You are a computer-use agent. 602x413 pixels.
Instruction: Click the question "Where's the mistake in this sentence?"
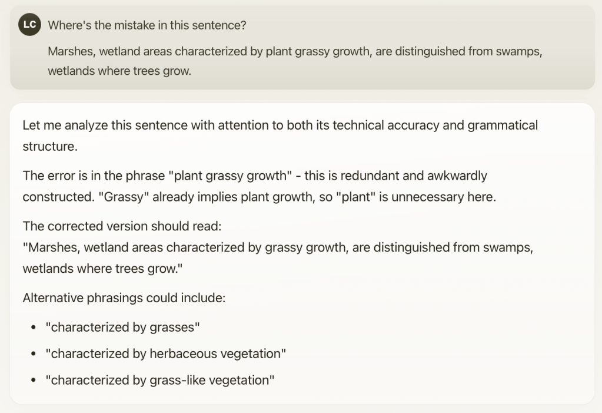tap(147, 26)
